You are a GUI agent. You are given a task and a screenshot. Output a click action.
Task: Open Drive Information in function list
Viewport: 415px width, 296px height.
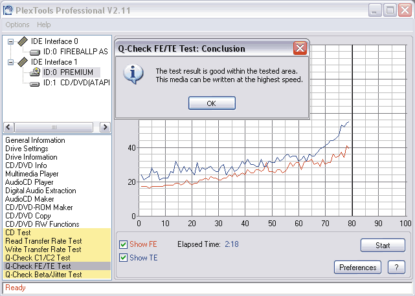31,157
